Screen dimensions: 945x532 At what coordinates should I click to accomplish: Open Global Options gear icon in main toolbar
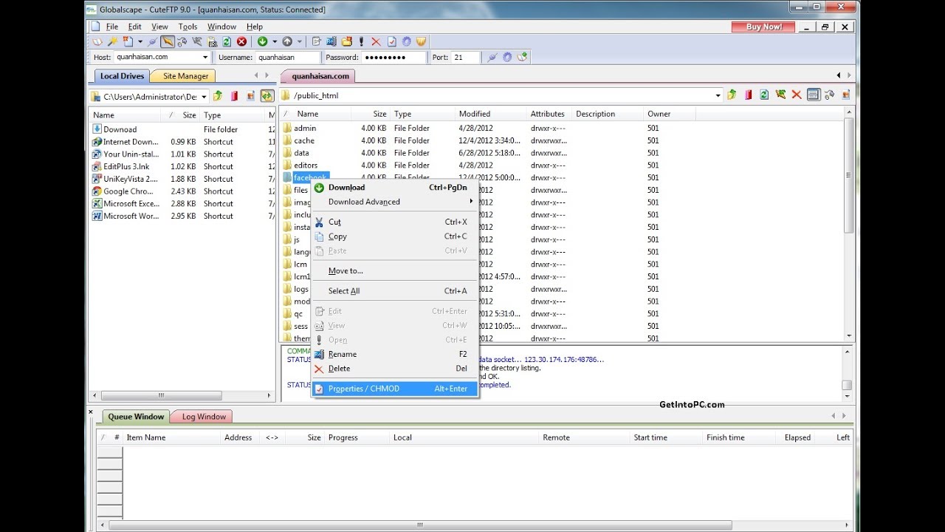(406, 42)
